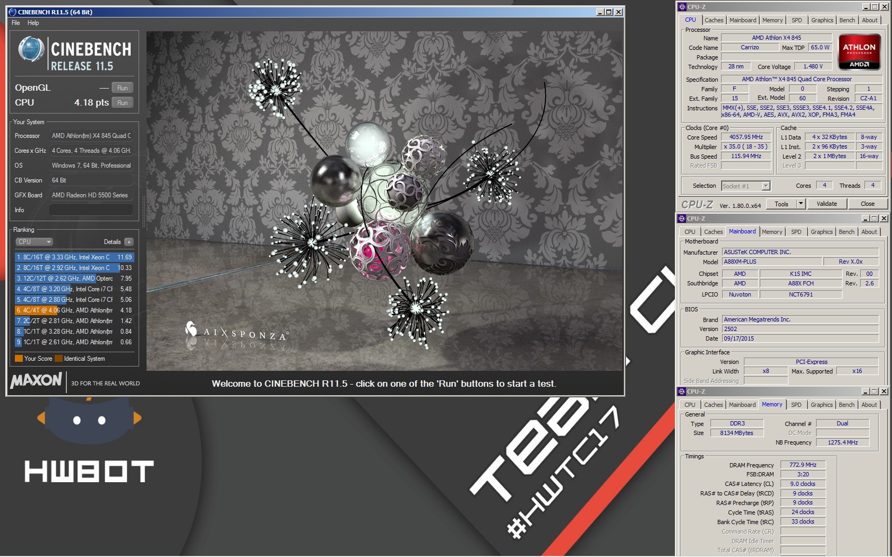Open the File menu in Cinebench
The height and width of the screenshot is (557, 892).
[16, 23]
